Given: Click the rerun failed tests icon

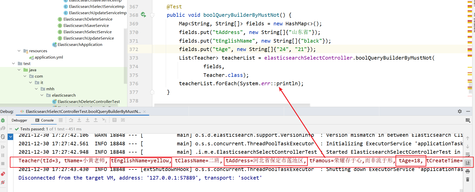Looking at the screenshot, I should tap(3, 128).
